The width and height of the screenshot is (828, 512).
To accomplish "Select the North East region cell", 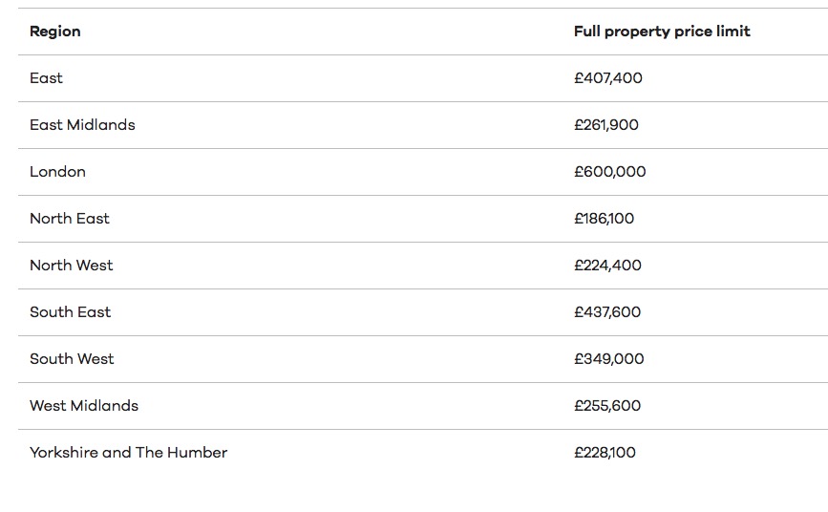I will pyautogui.click(x=70, y=219).
